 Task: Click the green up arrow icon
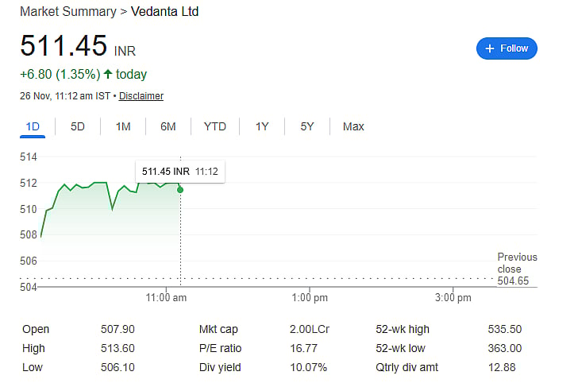108,74
